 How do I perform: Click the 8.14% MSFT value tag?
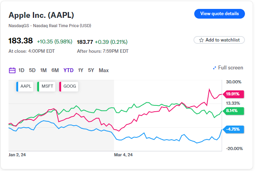233,111
